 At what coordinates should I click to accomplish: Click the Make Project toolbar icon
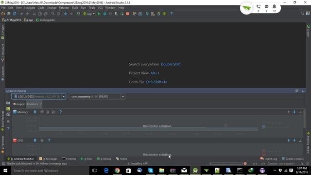coord(79,14)
